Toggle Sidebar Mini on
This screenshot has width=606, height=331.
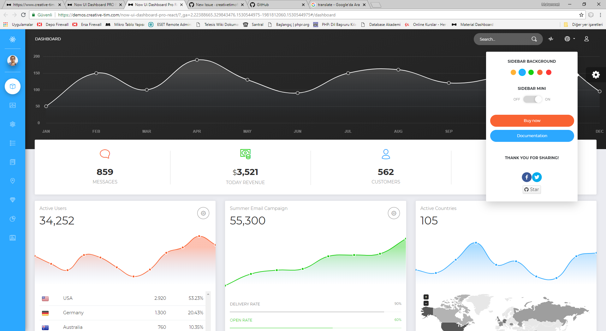(532, 99)
